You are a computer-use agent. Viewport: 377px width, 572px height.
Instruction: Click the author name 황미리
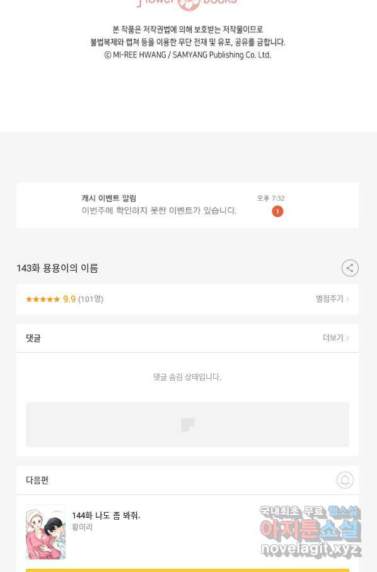pyautogui.click(x=82, y=527)
